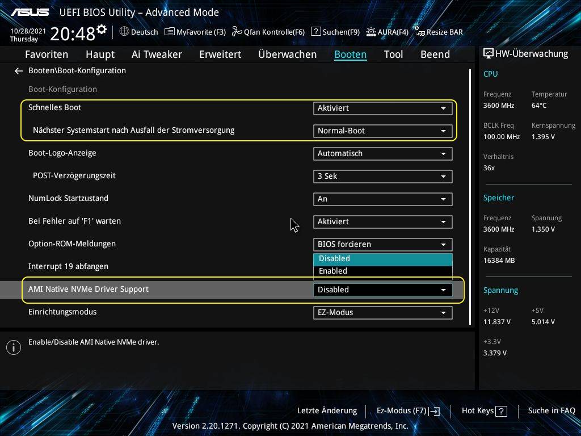Image resolution: width=581 pixels, height=436 pixels.
Task: Click Letzte Änderung button
Action: (x=327, y=411)
